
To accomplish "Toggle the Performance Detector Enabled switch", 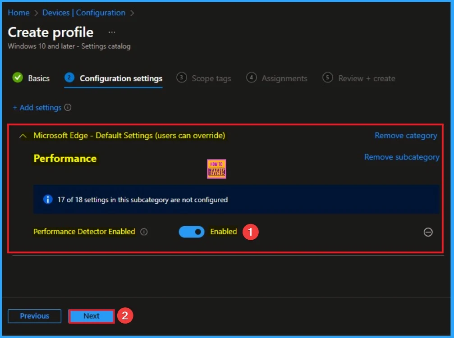I will [x=192, y=232].
